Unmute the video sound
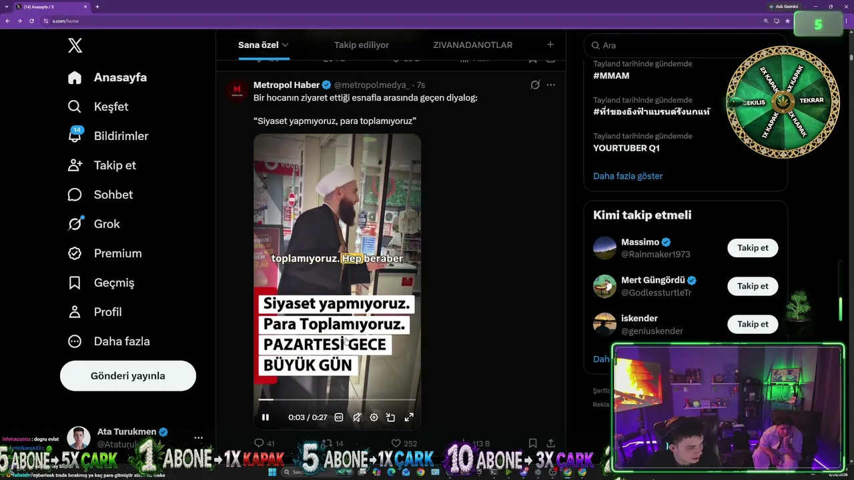854x480 pixels. pyautogui.click(x=357, y=417)
